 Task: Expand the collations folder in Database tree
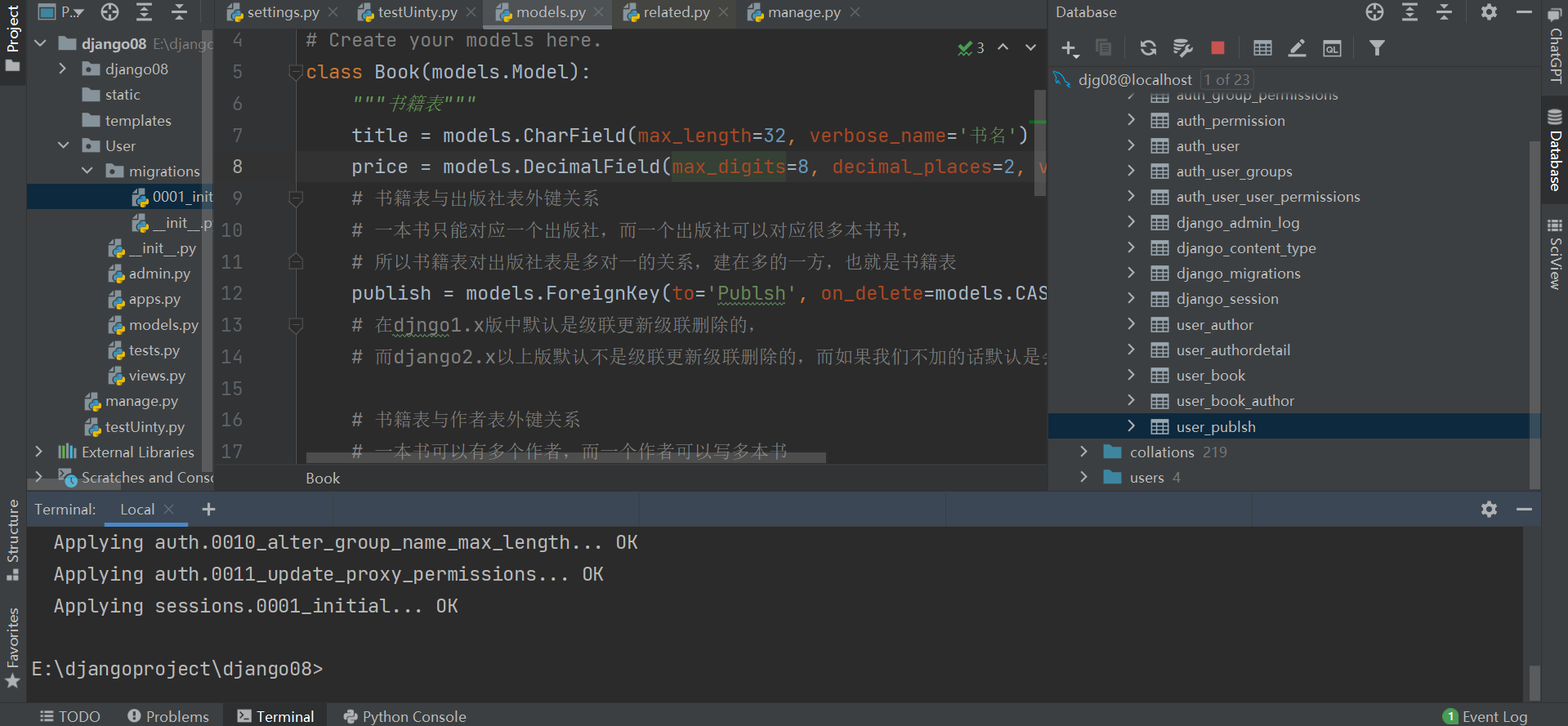[x=1083, y=452]
